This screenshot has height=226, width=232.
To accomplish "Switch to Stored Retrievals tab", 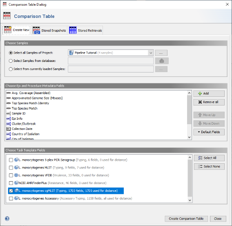I will click(85, 31).
